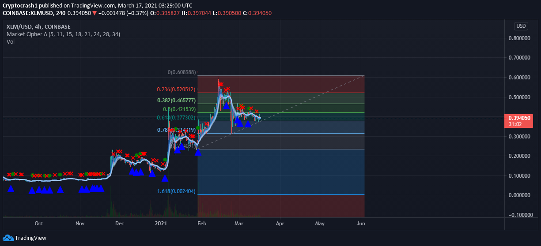The image size is (541, 246).
Task: Click the May label on time axis
Action: [320, 224]
